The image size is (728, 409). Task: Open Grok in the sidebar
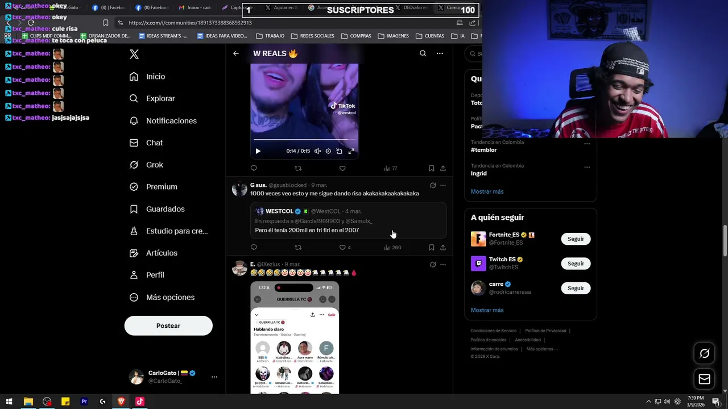point(146,165)
